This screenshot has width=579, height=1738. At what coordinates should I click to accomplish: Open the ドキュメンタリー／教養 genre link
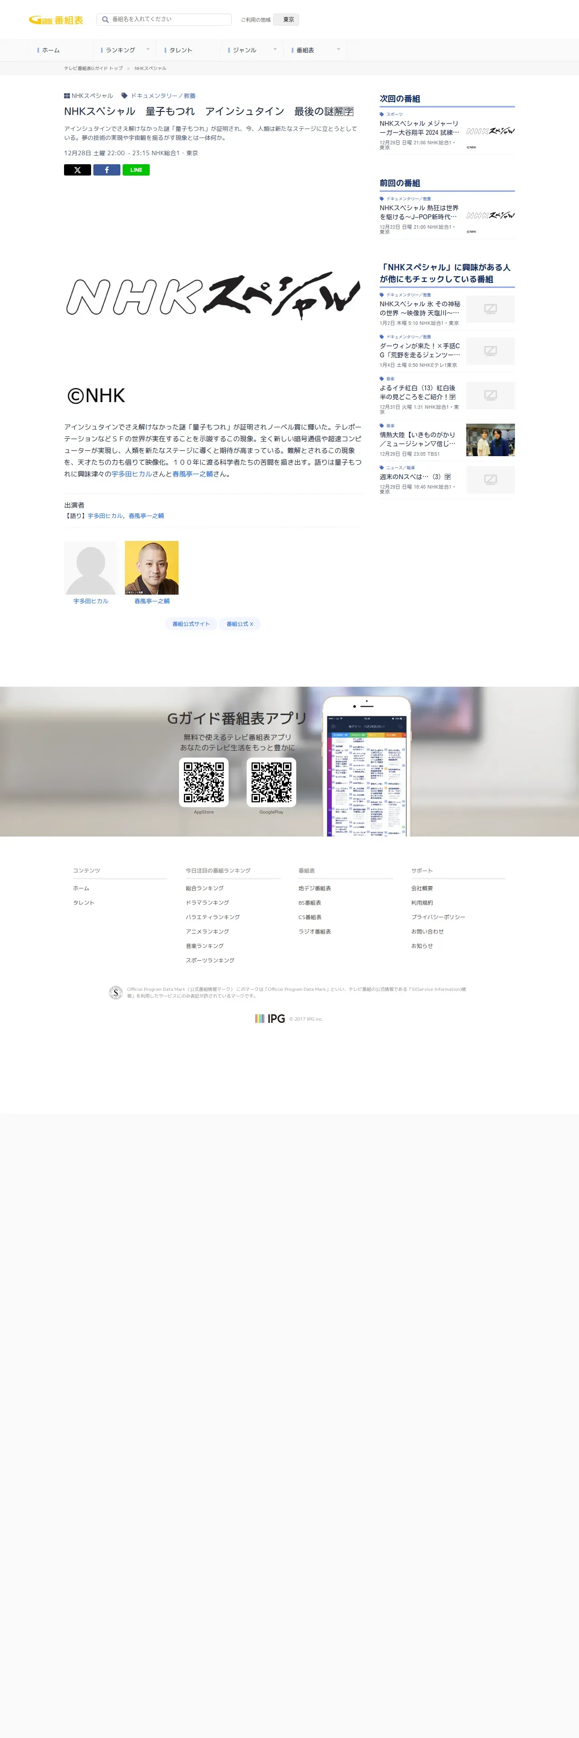pos(163,96)
